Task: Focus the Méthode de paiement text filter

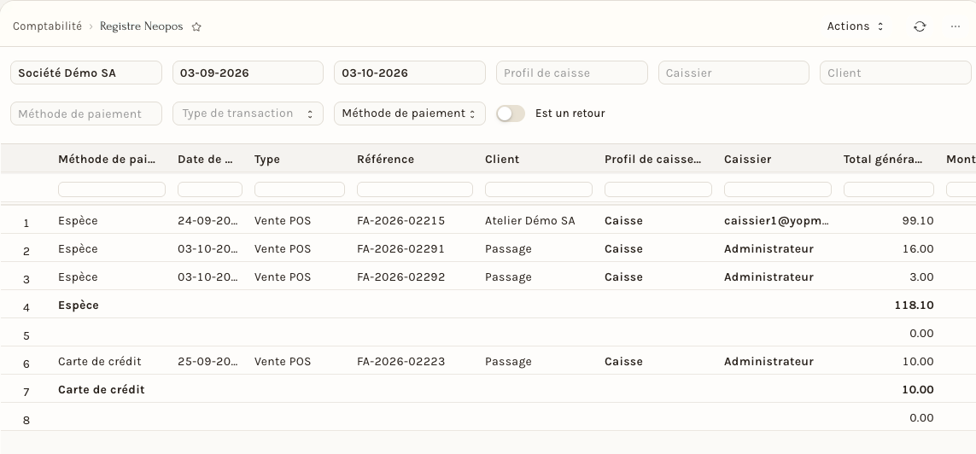Action: [86, 113]
